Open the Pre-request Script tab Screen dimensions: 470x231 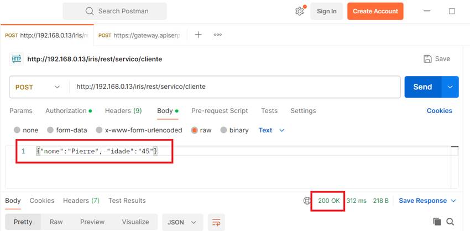point(219,111)
